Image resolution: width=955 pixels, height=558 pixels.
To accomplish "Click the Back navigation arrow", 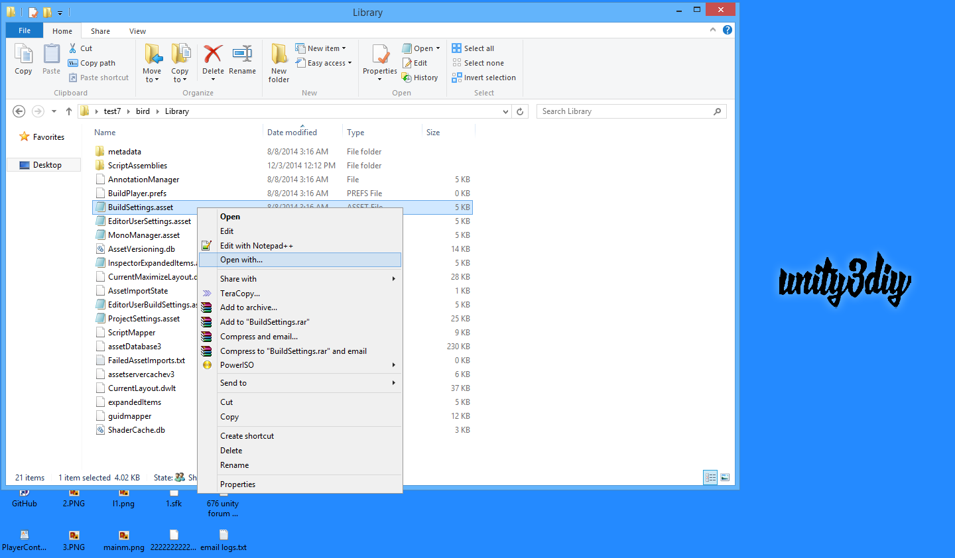I will point(19,111).
